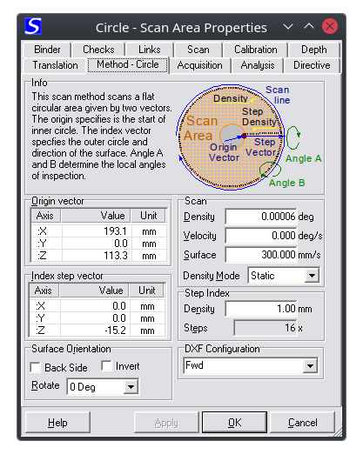Click the title bar up-chevron maximize icon
Screen dimensions: 363x461
tap(309, 26)
